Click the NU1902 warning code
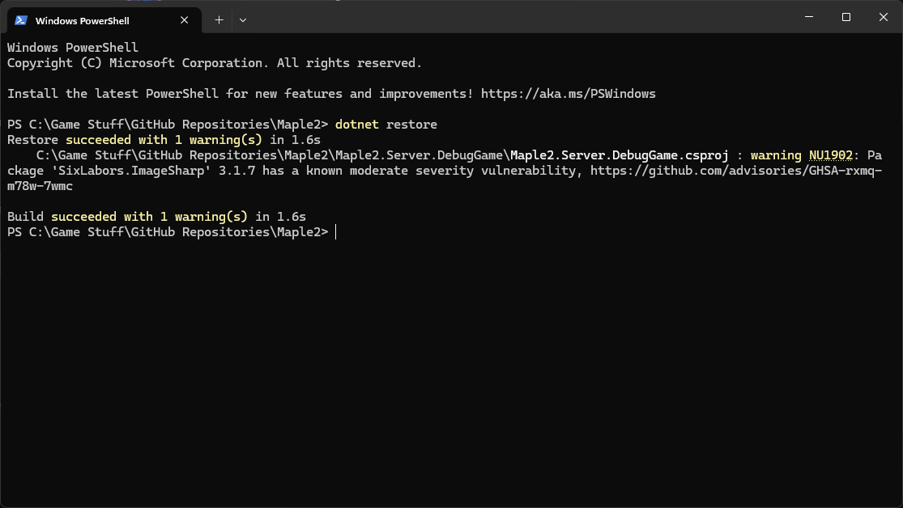 [x=830, y=155]
